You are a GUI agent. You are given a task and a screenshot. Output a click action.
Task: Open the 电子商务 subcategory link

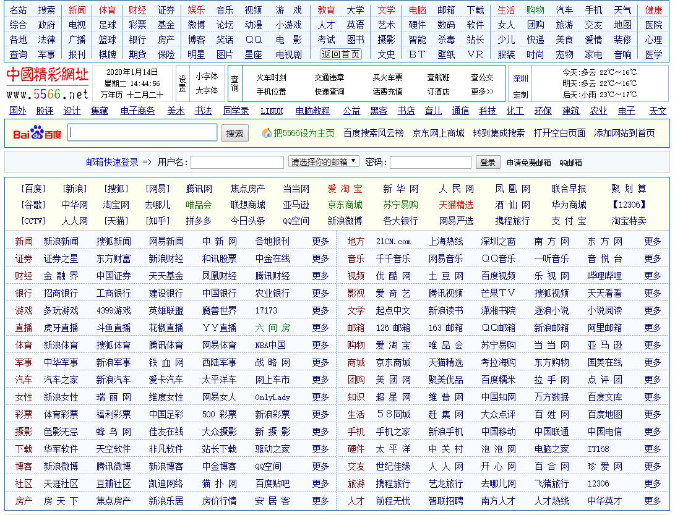pyautogui.click(x=138, y=111)
